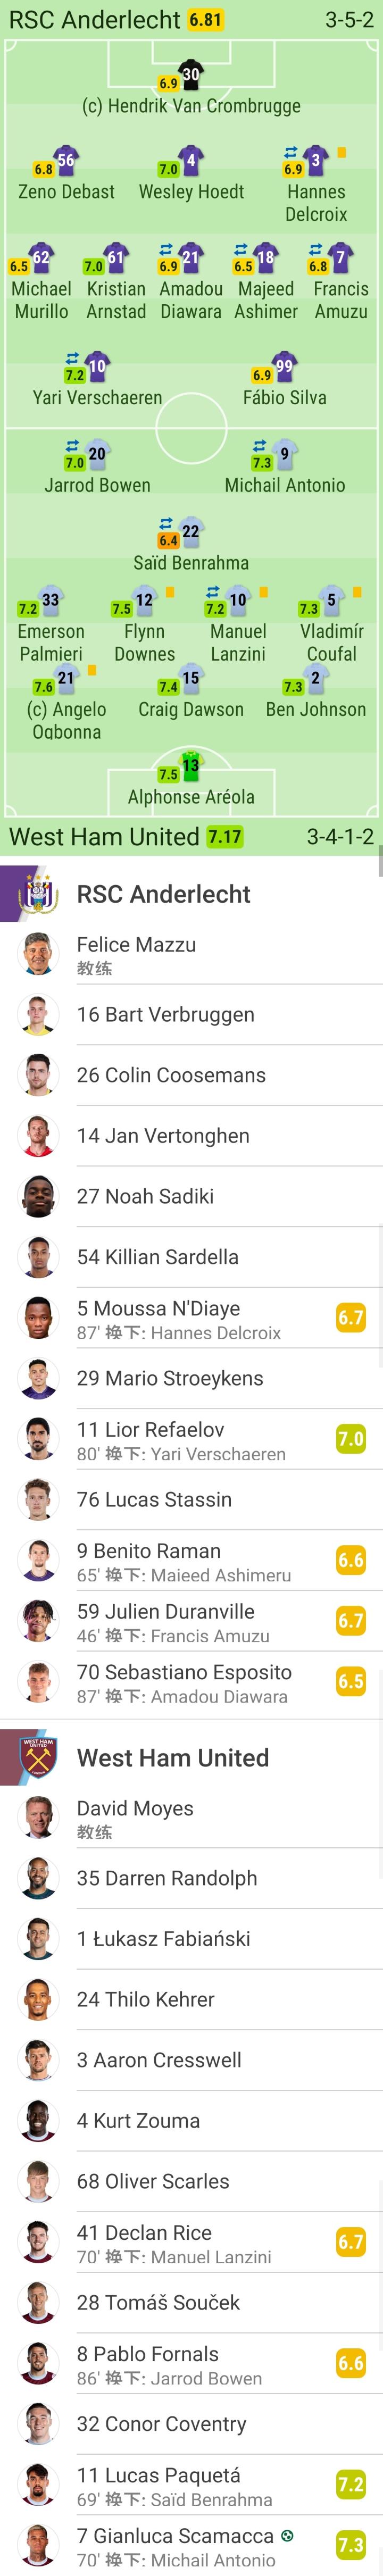
Task: Select Alphonse Aréola's green goalkeeper shirt
Action: pos(190,766)
